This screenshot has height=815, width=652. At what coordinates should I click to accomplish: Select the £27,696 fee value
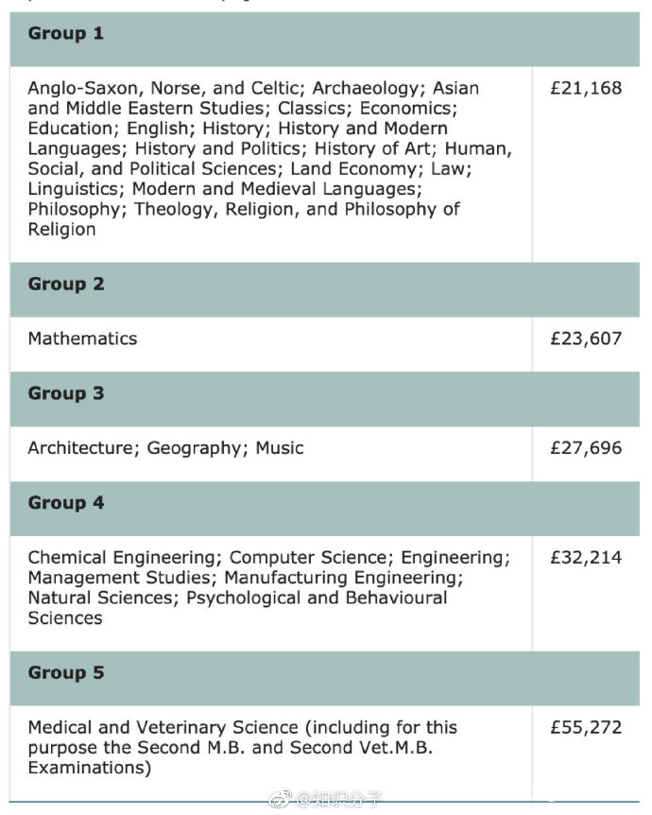tap(586, 448)
